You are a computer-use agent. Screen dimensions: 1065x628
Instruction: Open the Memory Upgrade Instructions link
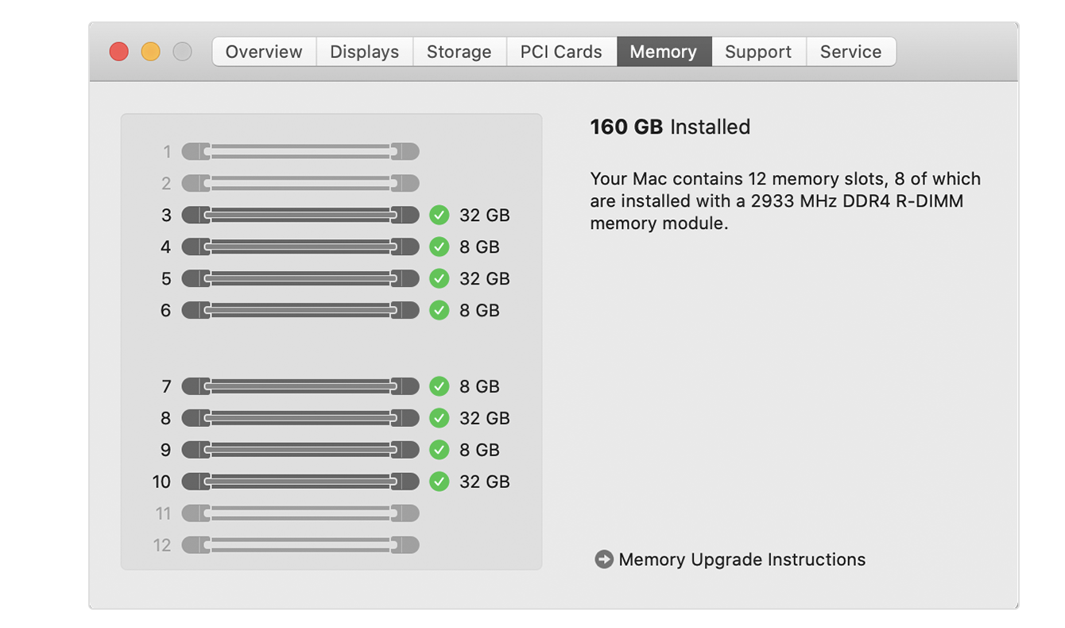click(x=742, y=560)
